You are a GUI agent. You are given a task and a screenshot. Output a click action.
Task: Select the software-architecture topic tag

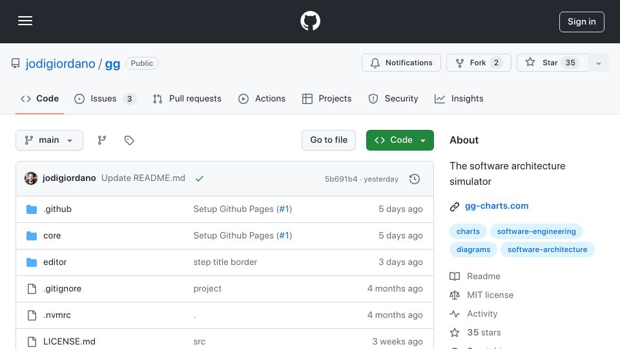547,249
